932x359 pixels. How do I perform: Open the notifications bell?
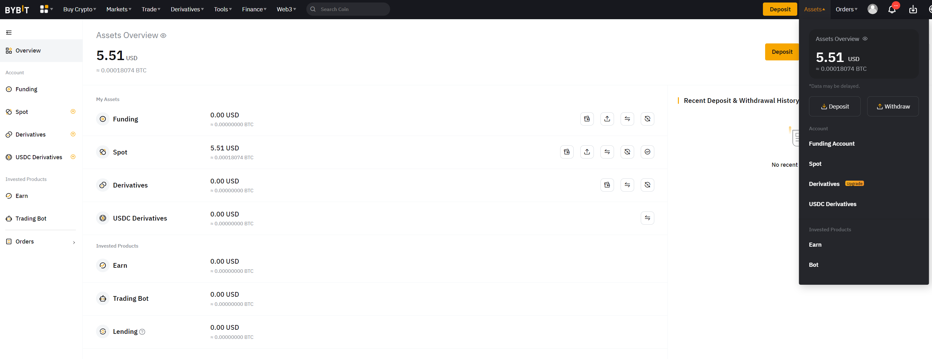[x=892, y=9]
